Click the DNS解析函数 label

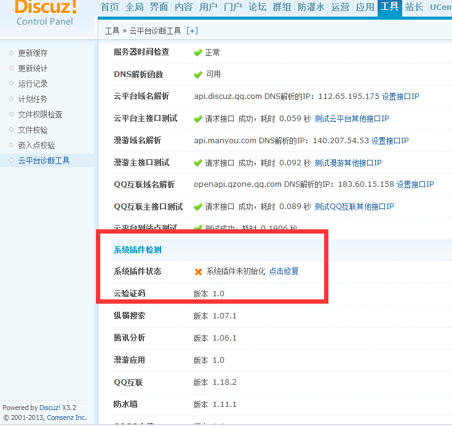(138, 74)
